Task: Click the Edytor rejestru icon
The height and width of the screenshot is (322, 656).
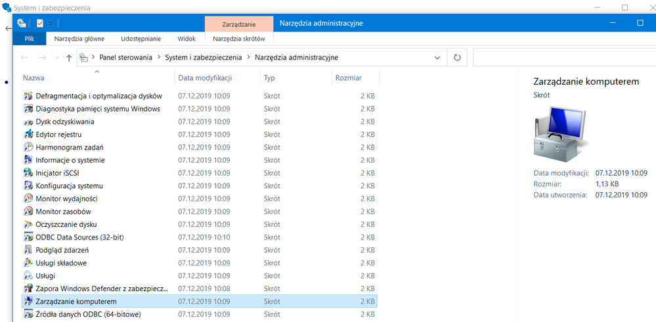Action: pyautogui.click(x=28, y=134)
